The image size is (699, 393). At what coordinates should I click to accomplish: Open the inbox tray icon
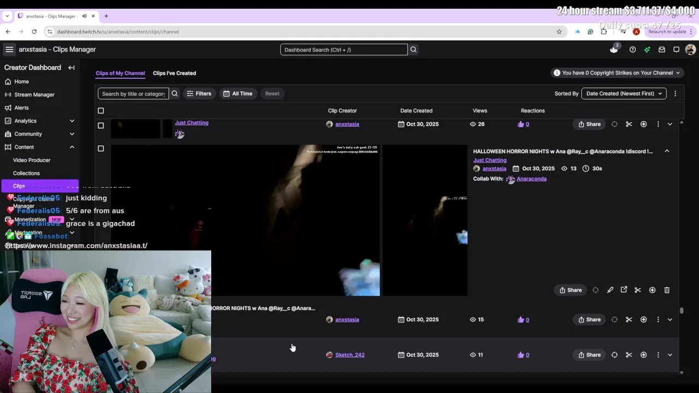[662, 50]
